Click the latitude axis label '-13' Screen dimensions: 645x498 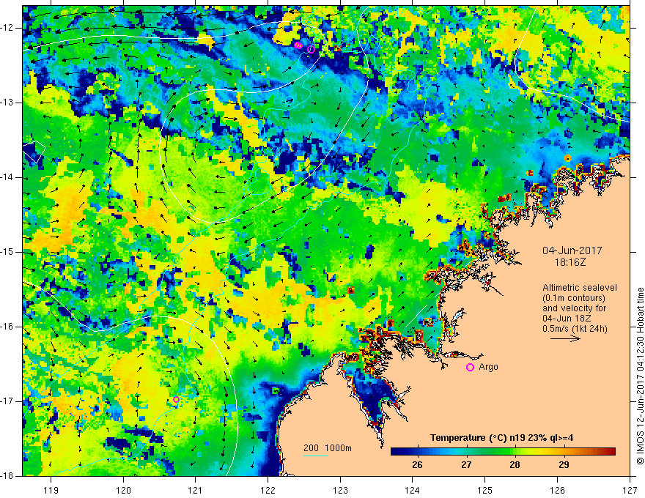[x=7, y=103]
